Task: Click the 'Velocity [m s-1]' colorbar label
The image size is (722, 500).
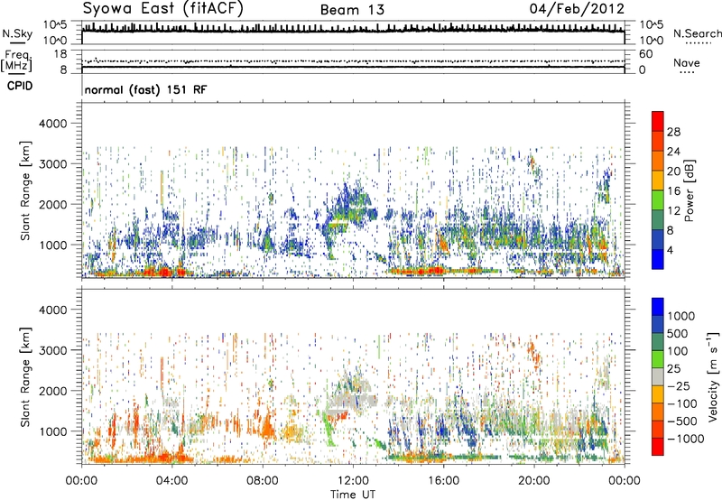Action: (x=713, y=376)
